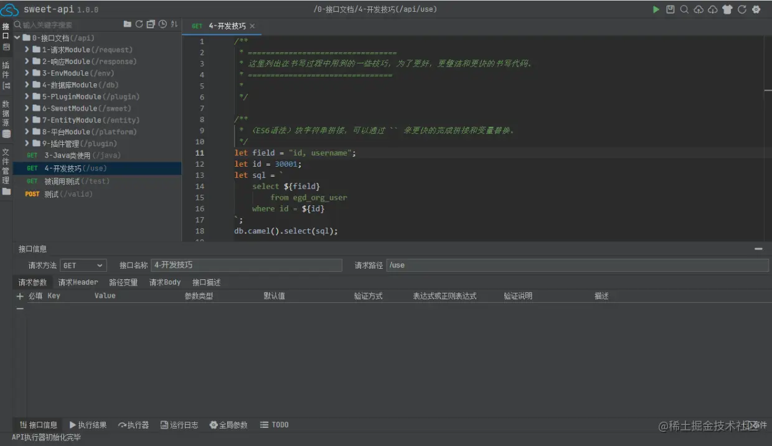Open the 接口 sidebar panel
This screenshot has width=772, height=446.
(6, 36)
